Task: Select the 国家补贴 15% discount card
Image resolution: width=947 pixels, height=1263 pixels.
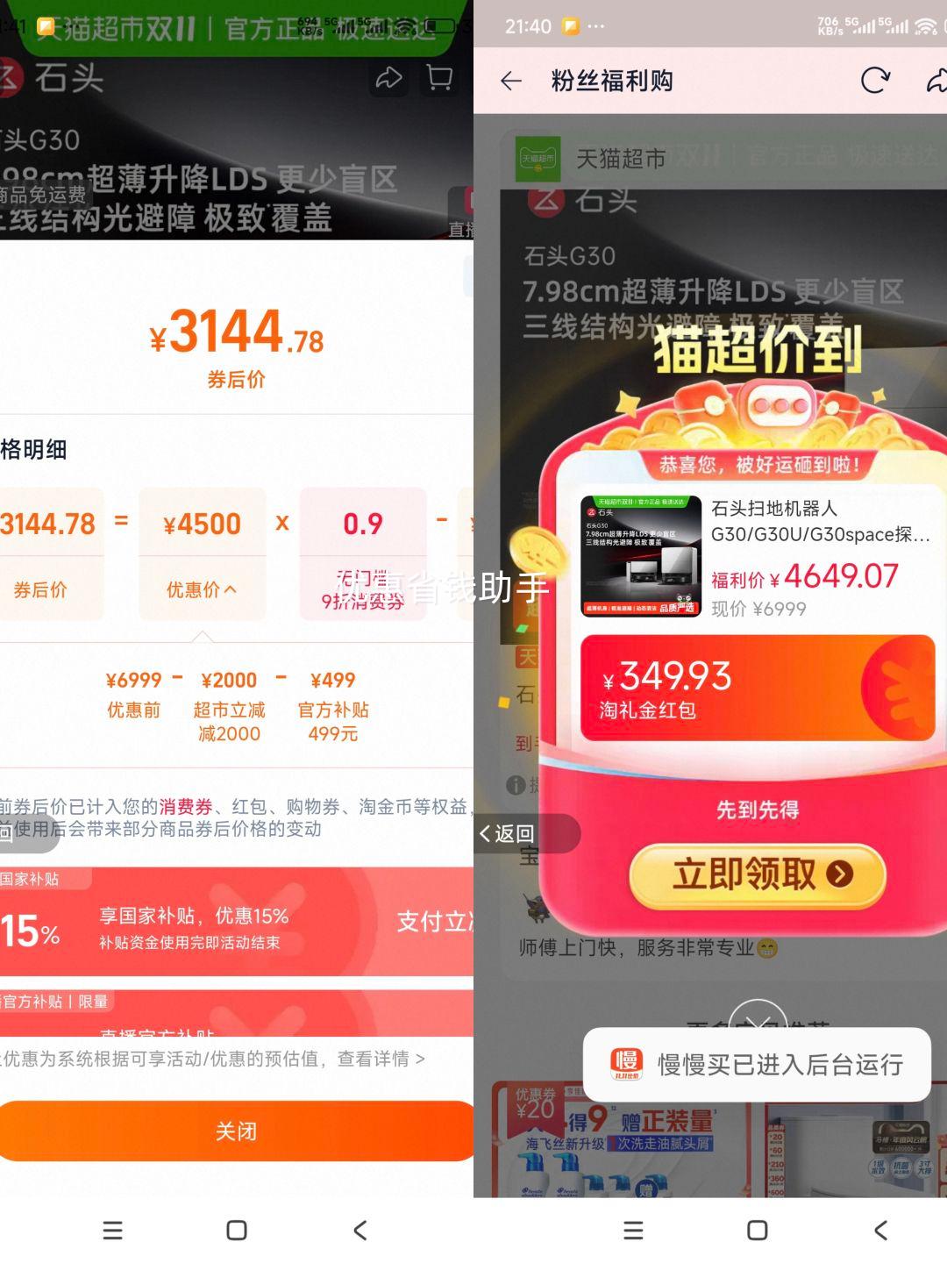Action: coord(237,921)
